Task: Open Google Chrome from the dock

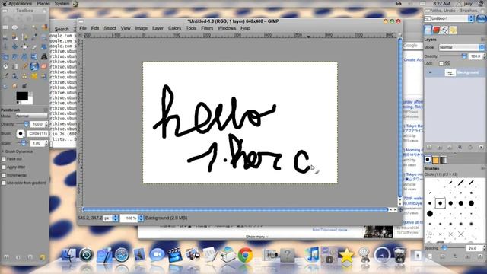Action: pyautogui.click(x=245, y=255)
